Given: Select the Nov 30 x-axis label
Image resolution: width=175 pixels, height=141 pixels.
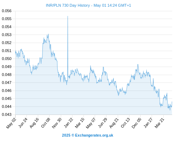Looking at the screenshot, I should (x=57, y=123).
